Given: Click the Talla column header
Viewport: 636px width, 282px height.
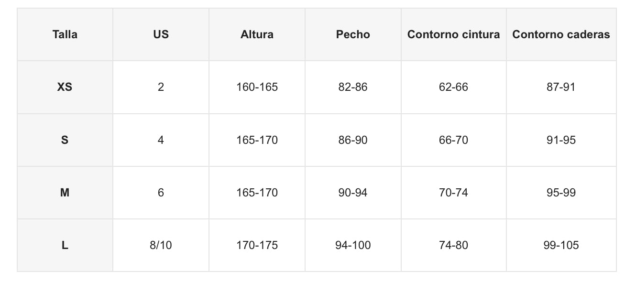Looking at the screenshot, I should pyautogui.click(x=65, y=34).
